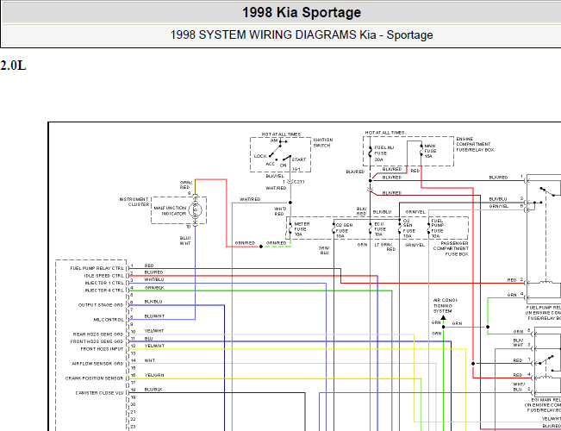Select the AIR CONDITIONING SYSTEM label
The height and width of the screenshot is (431, 561).
[x=446, y=306]
